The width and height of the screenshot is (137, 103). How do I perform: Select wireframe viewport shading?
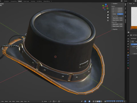tap(96, 101)
